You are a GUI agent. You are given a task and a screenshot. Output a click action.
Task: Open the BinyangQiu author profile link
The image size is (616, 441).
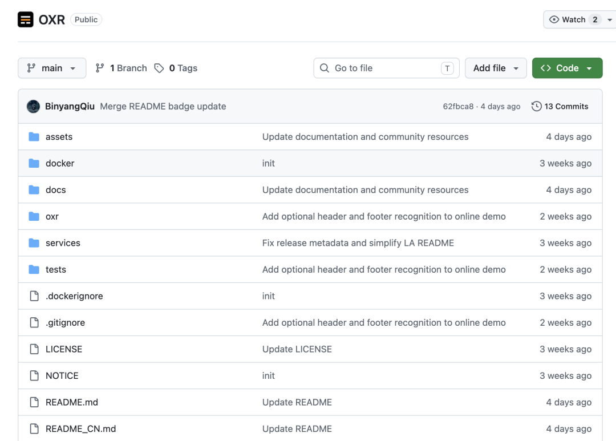[x=70, y=107]
